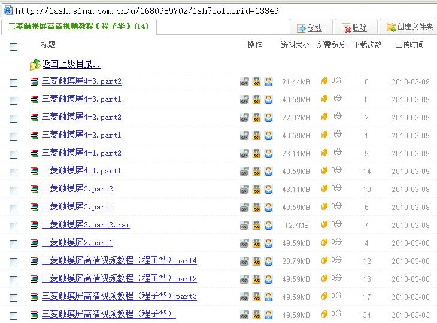Click the yellow lock icon for 程子华 part2 row
The image size is (437, 323).
point(256,279)
